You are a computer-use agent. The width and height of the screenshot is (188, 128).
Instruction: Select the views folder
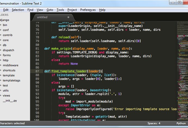pyautogui.click(x=6, y=96)
